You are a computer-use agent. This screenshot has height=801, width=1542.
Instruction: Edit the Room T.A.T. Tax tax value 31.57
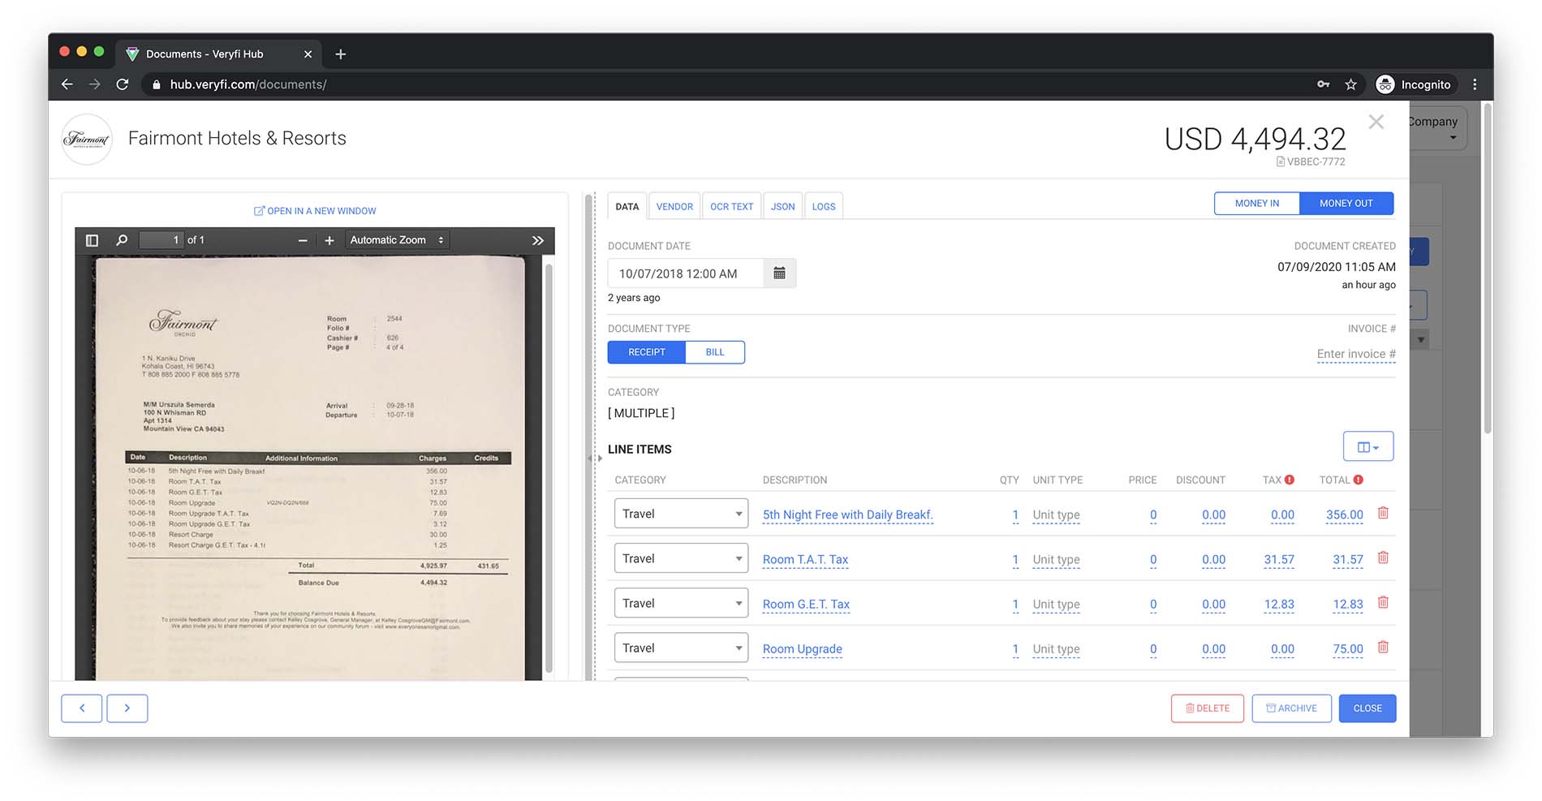[1279, 560]
